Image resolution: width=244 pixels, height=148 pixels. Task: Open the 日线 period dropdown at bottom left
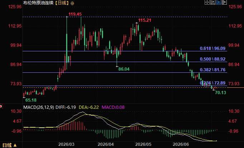tap(9, 145)
